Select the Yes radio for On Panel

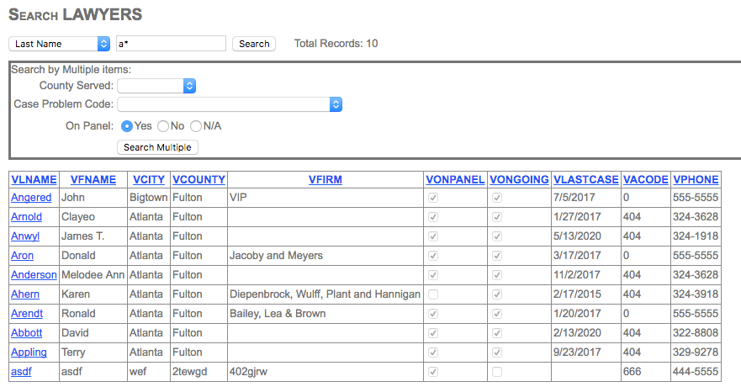point(127,126)
